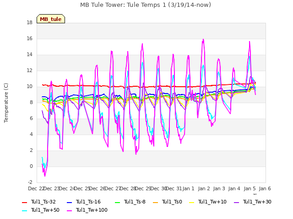Click the magenta Tul1_Tw+100 legend swatch
Viewport: 293px width, 219px height.
point(69,211)
